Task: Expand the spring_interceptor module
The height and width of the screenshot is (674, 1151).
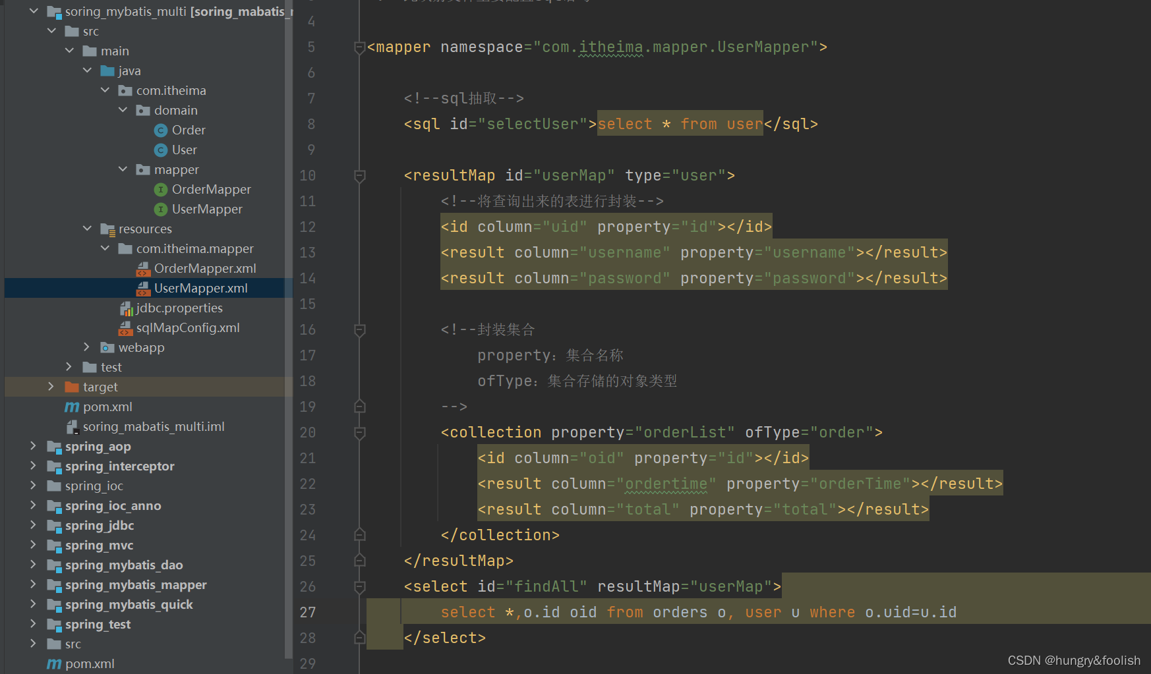Action: click(x=34, y=465)
